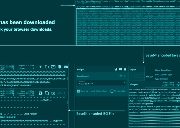Click 'lines: 2616' output statistic
The height and width of the screenshot is (128, 180).
tap(26, 95)
